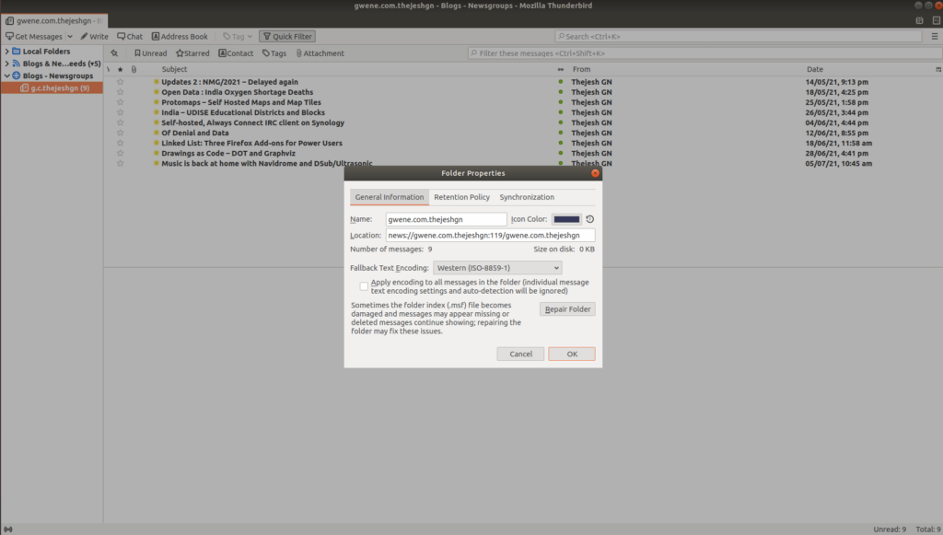Viewport: 943px width, 535px height.
Task: Toggle the Quick Filter button
Action: 287,36
